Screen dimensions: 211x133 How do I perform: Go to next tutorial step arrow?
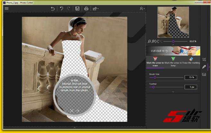pyautogui.click(x=78, y=111)
